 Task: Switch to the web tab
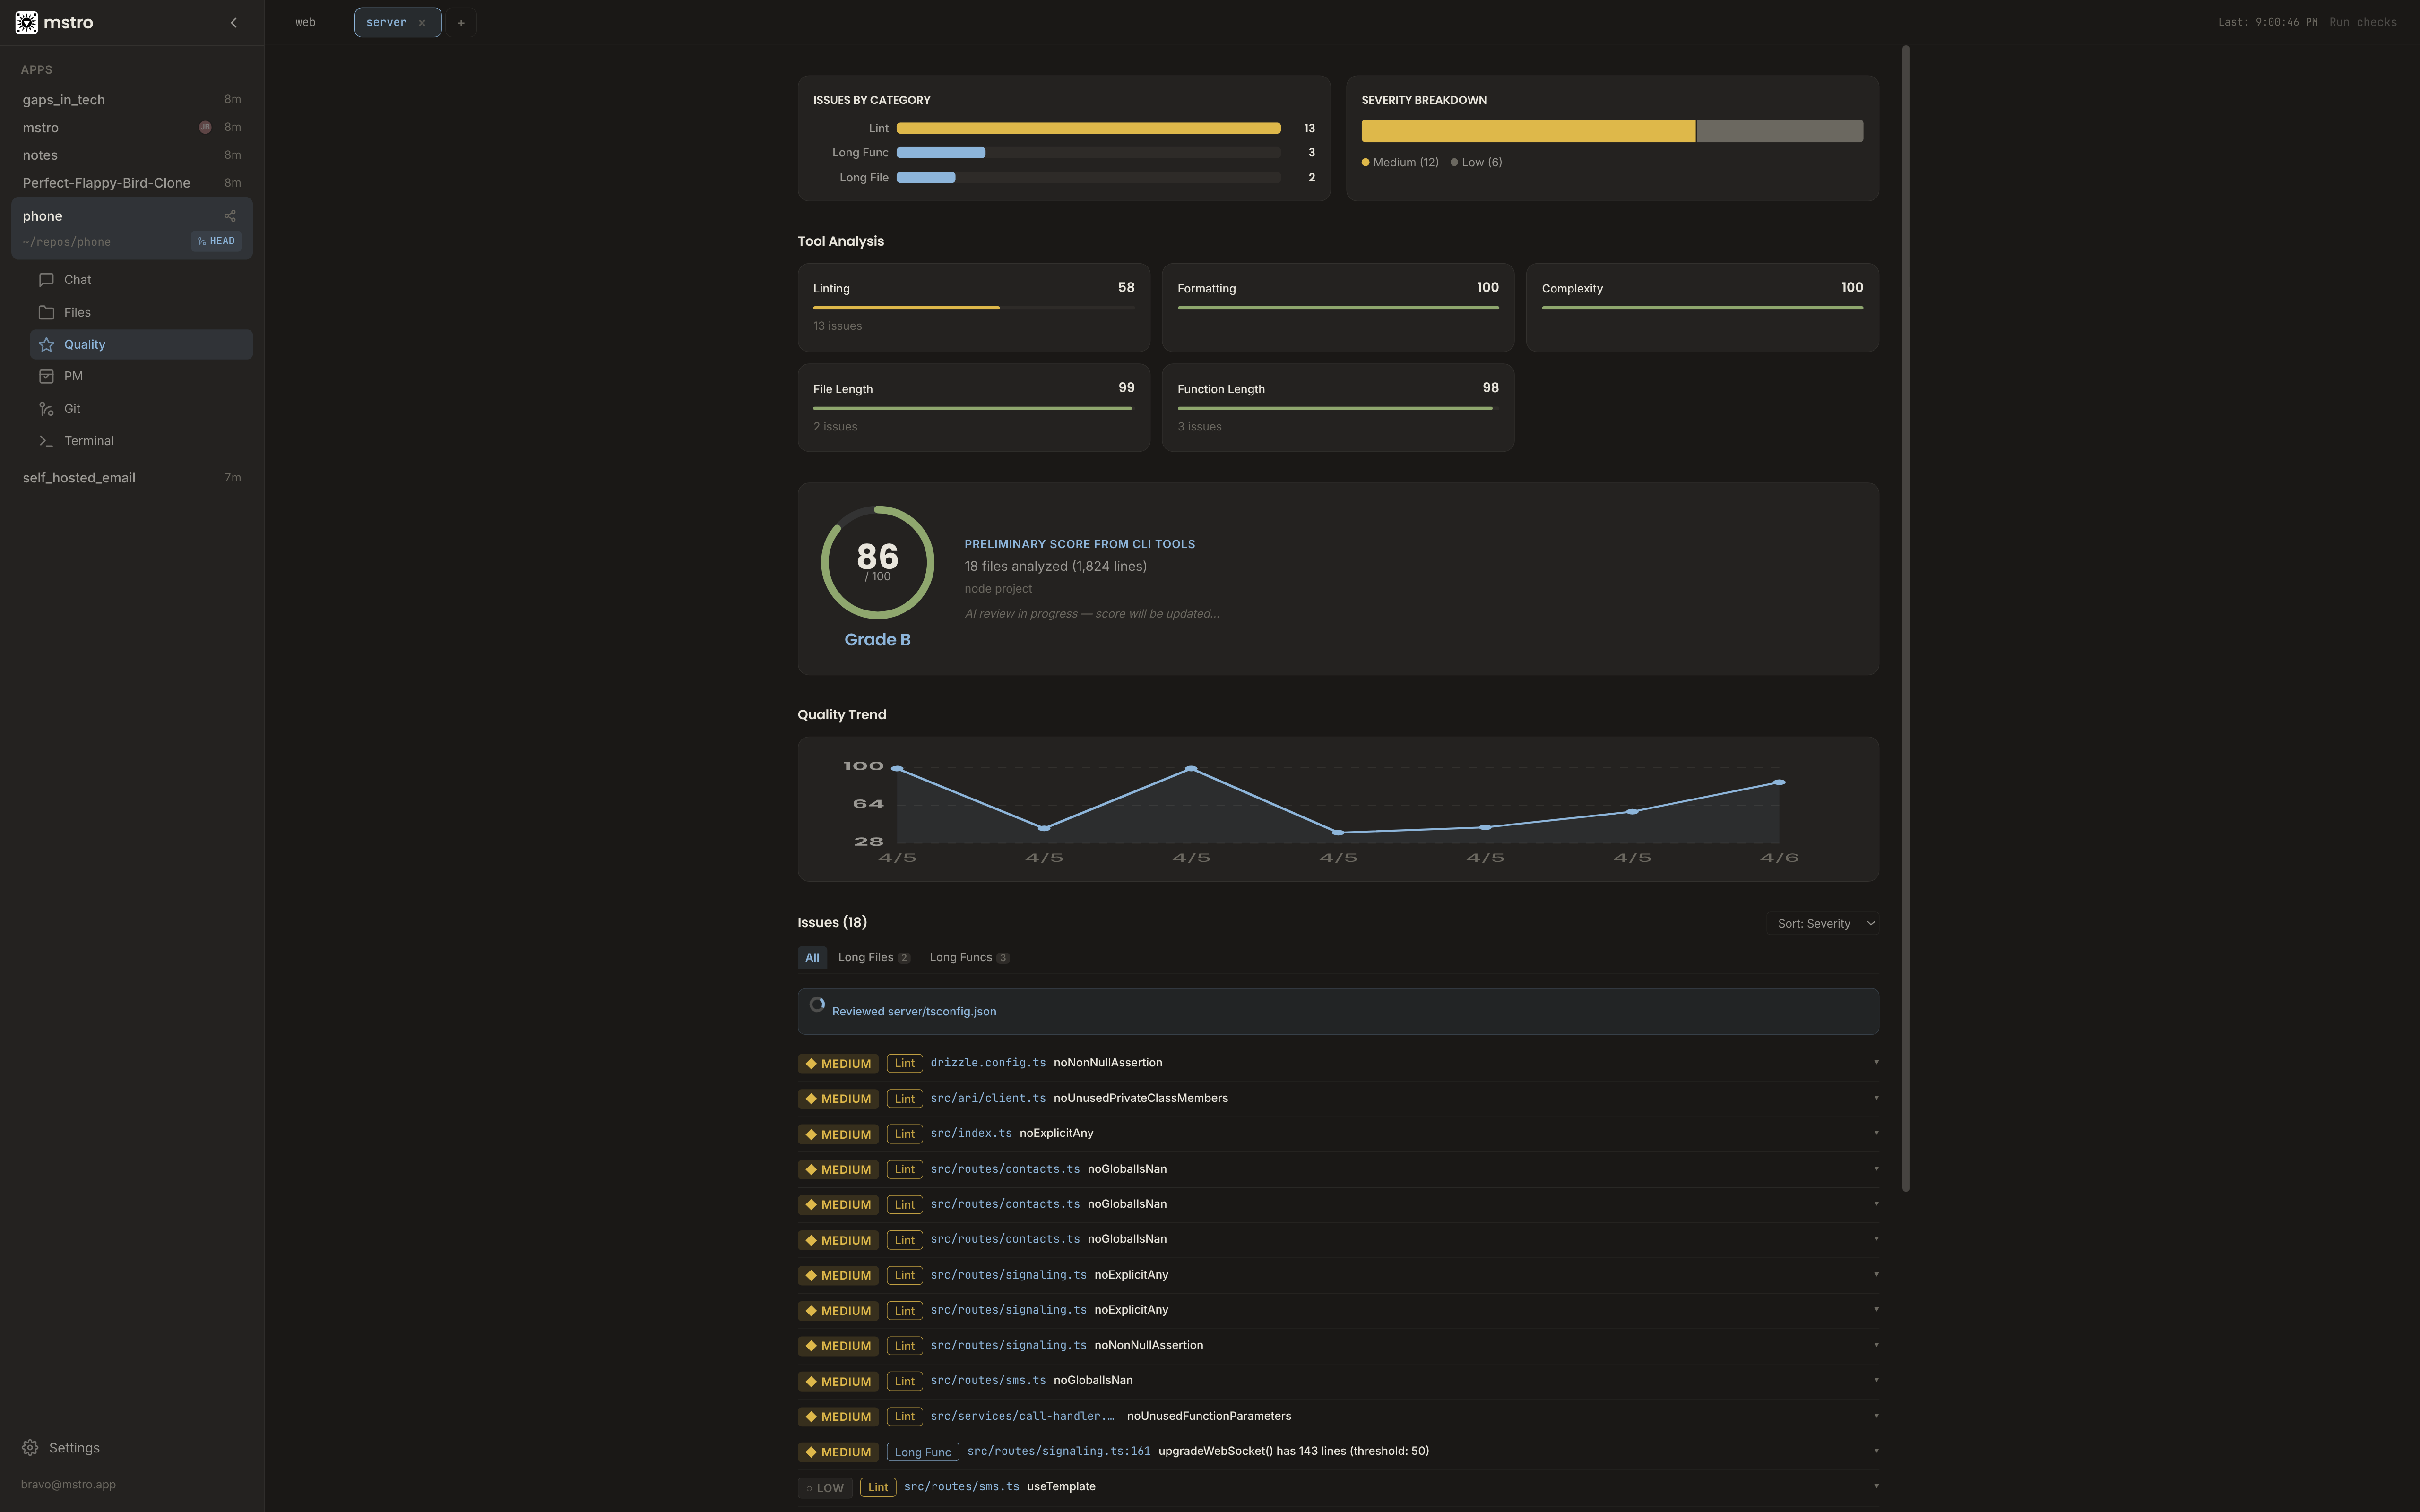pos(305,22)
